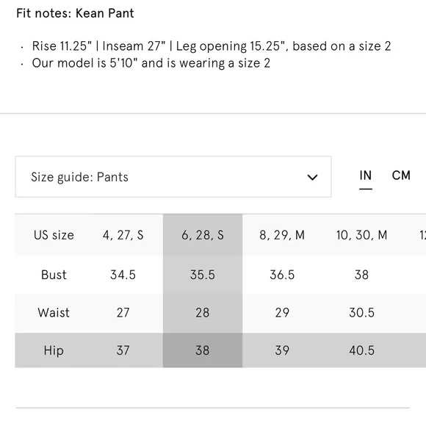Click the Fit notes: Kean Pant heading

[x=75, y=13]
